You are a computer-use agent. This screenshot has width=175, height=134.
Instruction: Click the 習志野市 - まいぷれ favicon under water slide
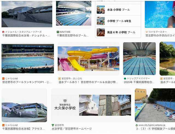pyautogui.click(x=60, y=79)
